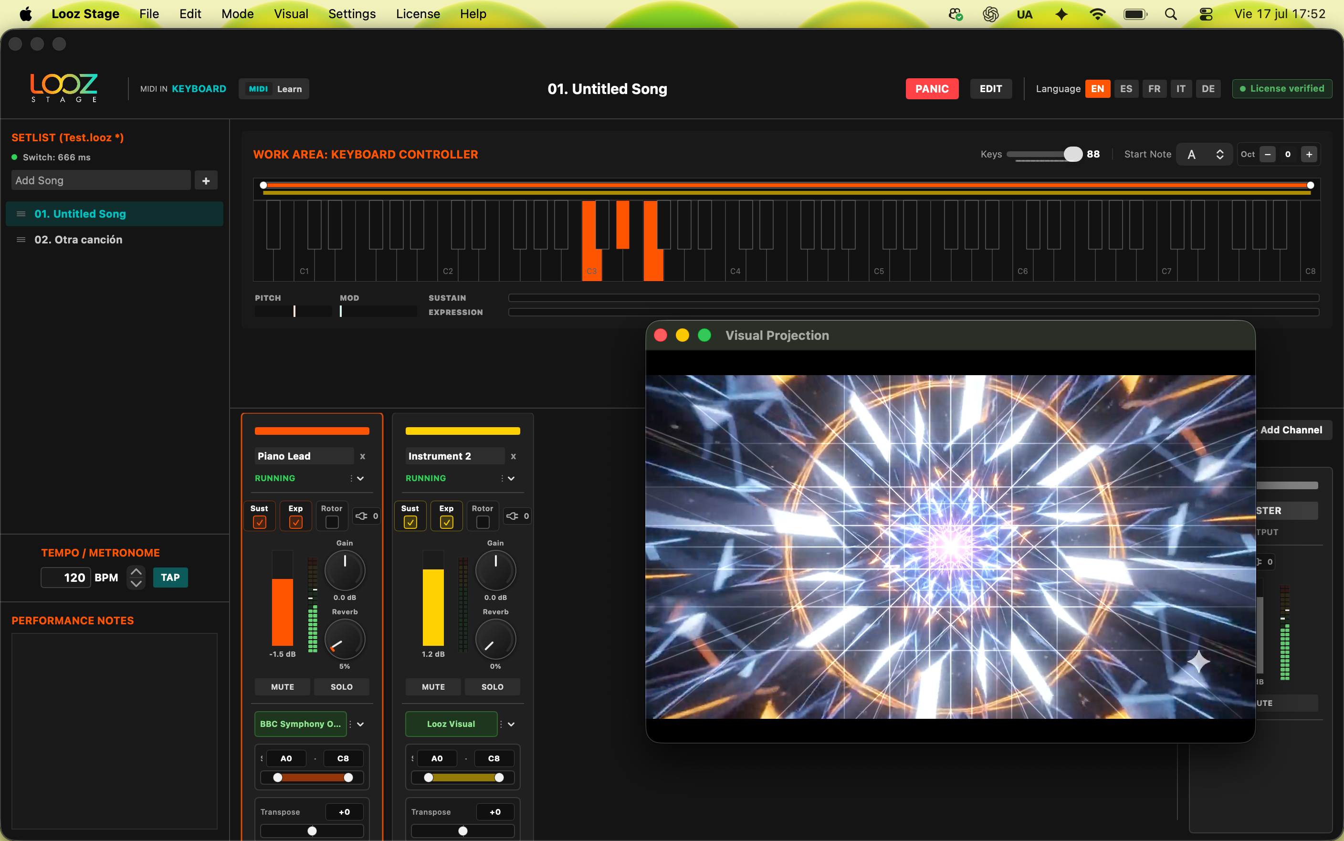Click the Looz Stage logo
The height and width of the screenshot is (841, 1344).
pos(63,88)
